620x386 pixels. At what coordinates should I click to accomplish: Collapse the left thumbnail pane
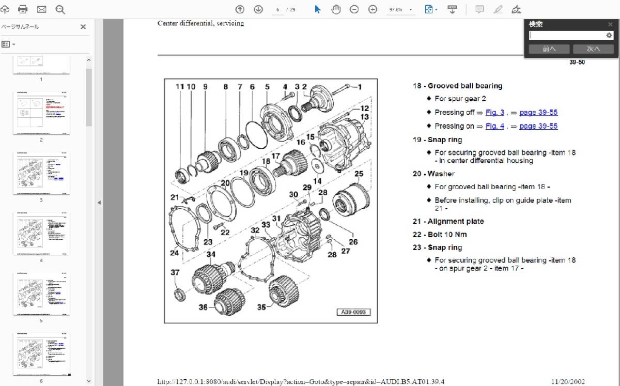click(99, 203)
